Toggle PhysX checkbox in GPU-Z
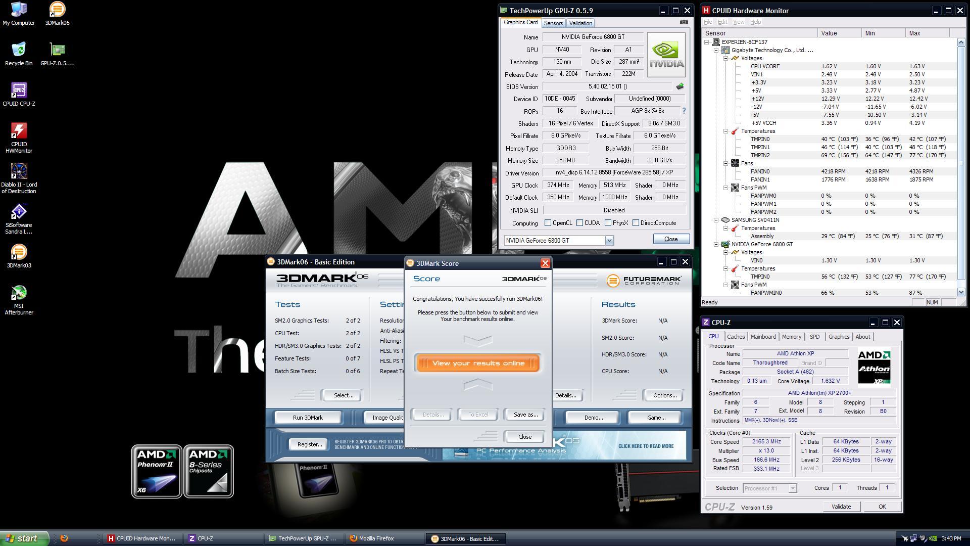 (x=608, y=223)
